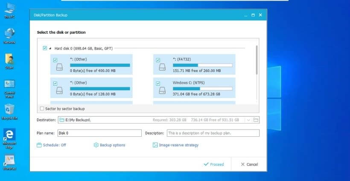Click into the Description field
This screenshot has height=181, width=350.
[x=212, y=133]
